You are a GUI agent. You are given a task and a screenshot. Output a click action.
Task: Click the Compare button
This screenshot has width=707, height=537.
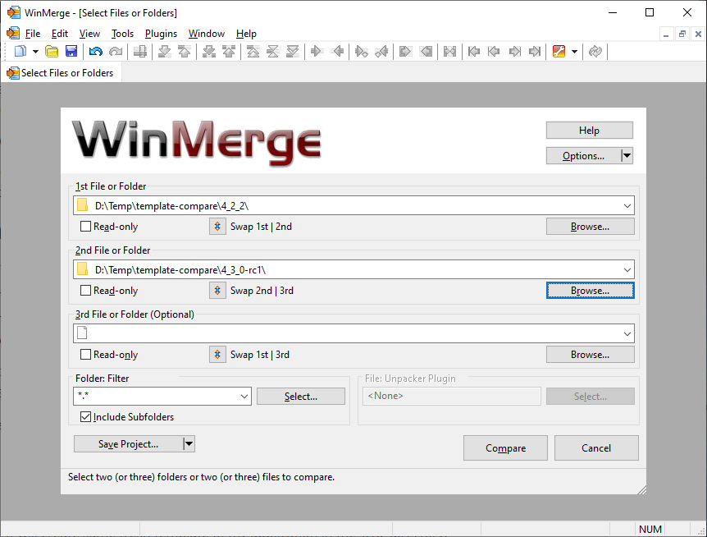point(505,447)
